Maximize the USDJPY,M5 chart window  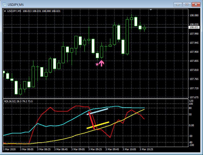point(187,5)
